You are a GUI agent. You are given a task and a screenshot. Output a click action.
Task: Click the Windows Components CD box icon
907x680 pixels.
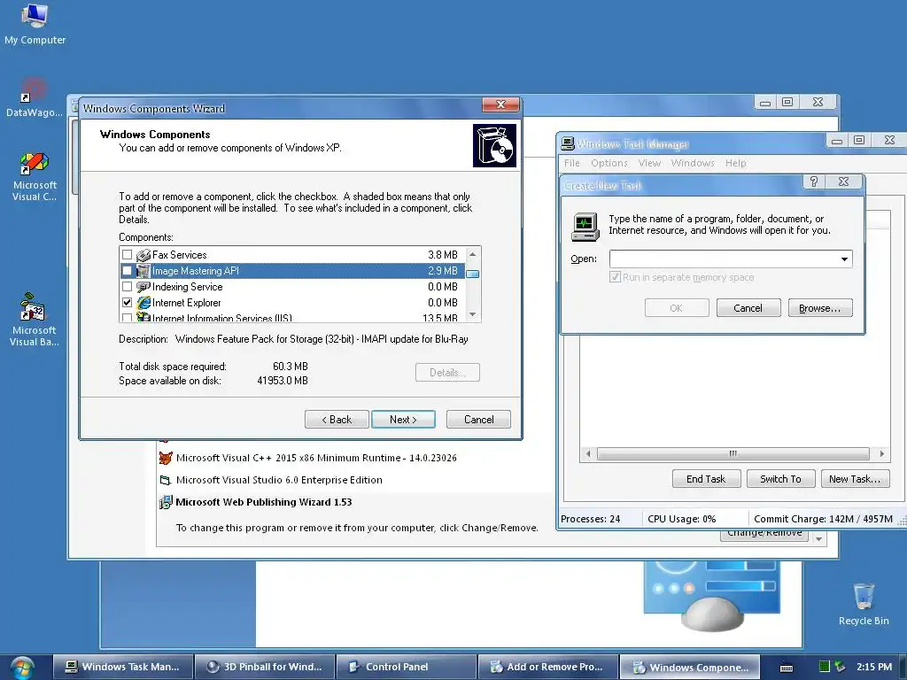[494, 146]
